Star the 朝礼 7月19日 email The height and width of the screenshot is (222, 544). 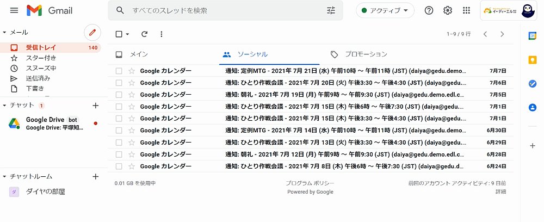pyautogui.click(x=132, y=95)
